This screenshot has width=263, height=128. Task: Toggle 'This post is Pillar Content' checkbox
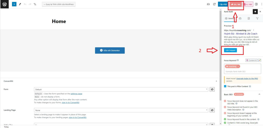pyautogui.click(x=225, y=86)
